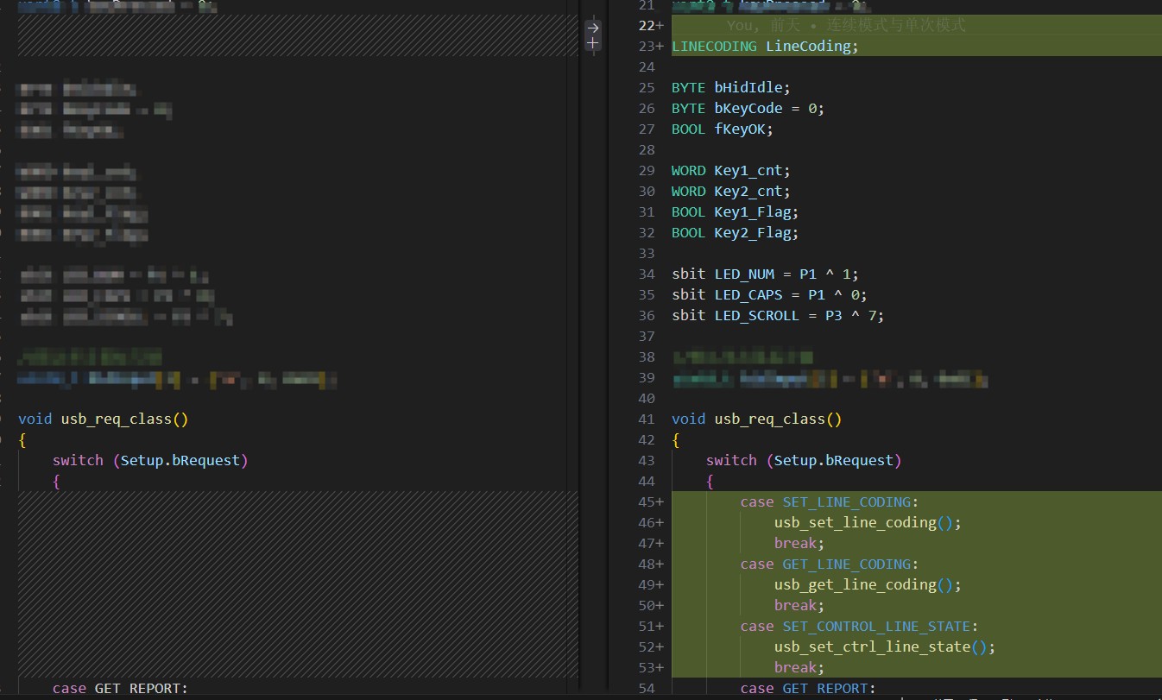Click 'sbit LED_NUM = P1 ^ 1;' line
Screen dimensions: 1162x700
click(x=765, y=274)
